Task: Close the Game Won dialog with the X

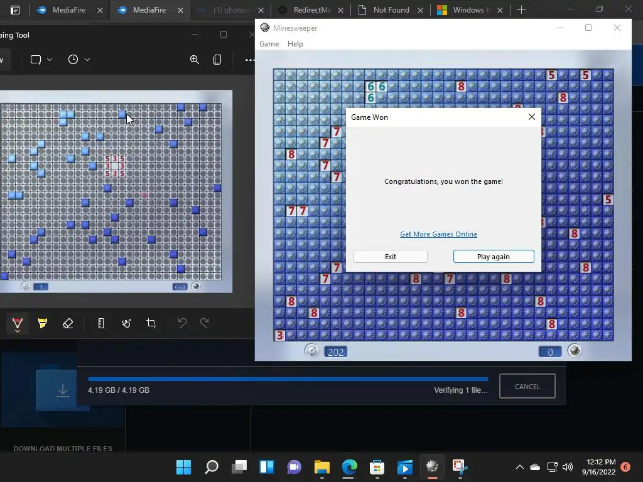Action: tap(531, 117)
